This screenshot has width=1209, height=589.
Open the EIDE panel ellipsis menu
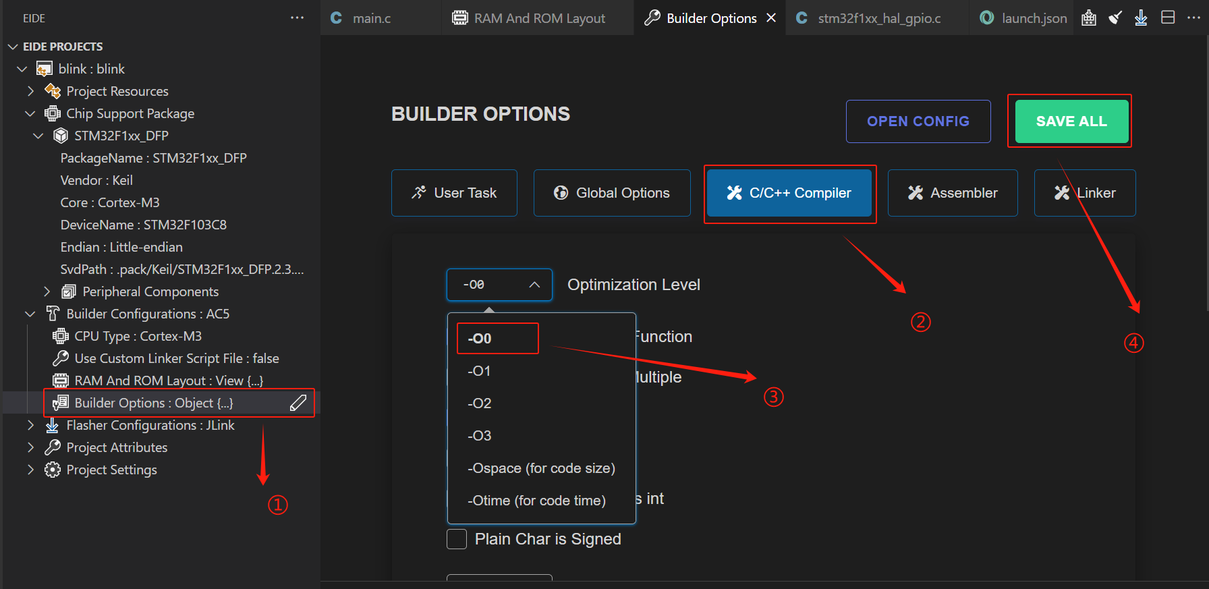coord(297,18)
